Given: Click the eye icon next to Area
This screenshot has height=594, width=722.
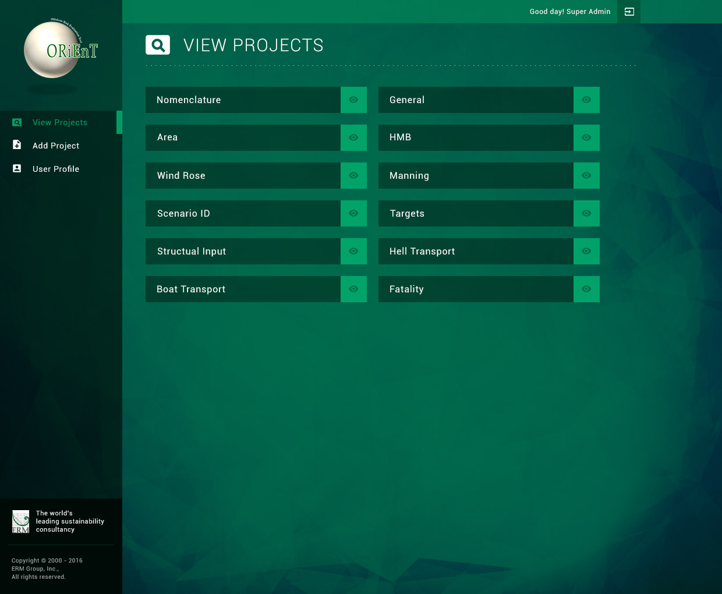Looking at the screenshot, I should point(353,138).
